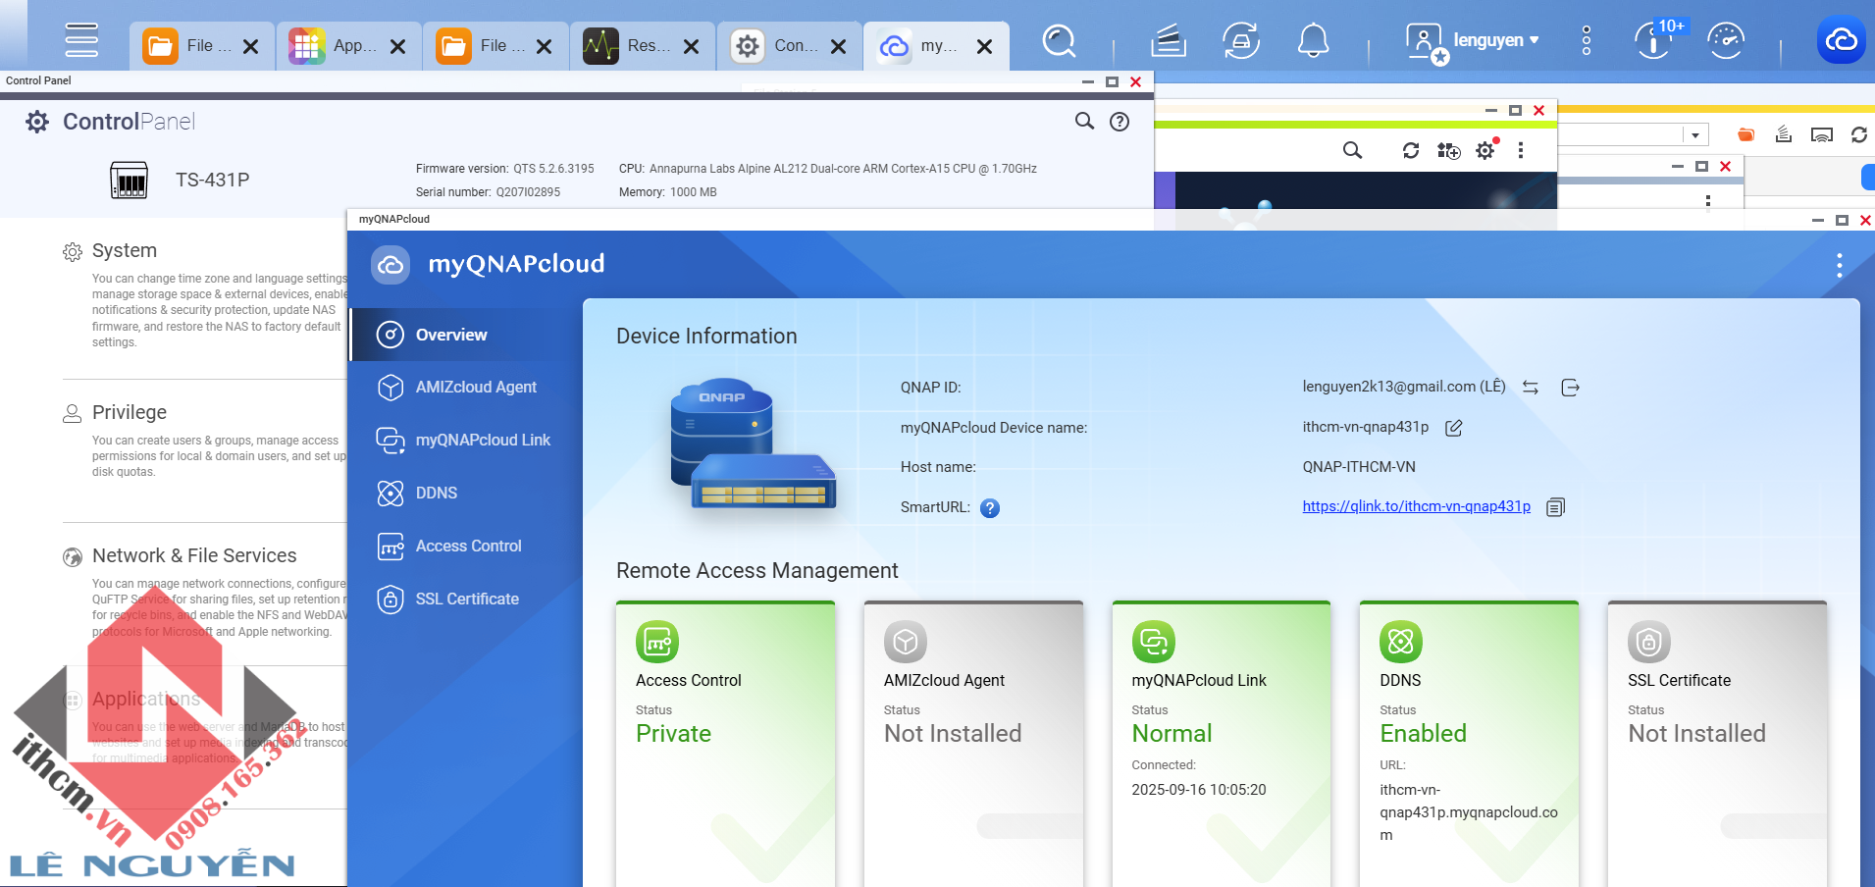Open Control Panel help question mark icon
Image resolution: width=1875 pixels, height=887 pixels.
1120,121
